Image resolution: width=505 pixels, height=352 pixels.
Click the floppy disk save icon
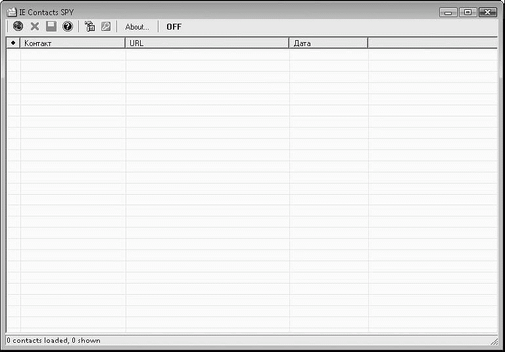click(x=51, y=26)
